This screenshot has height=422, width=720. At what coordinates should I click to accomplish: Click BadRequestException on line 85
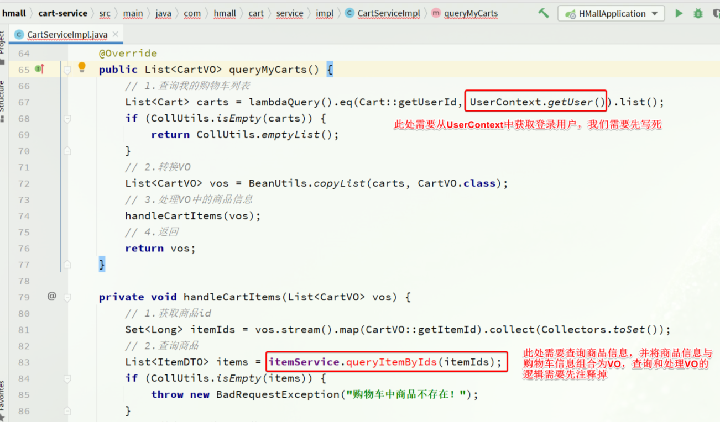tap(278, 395)
